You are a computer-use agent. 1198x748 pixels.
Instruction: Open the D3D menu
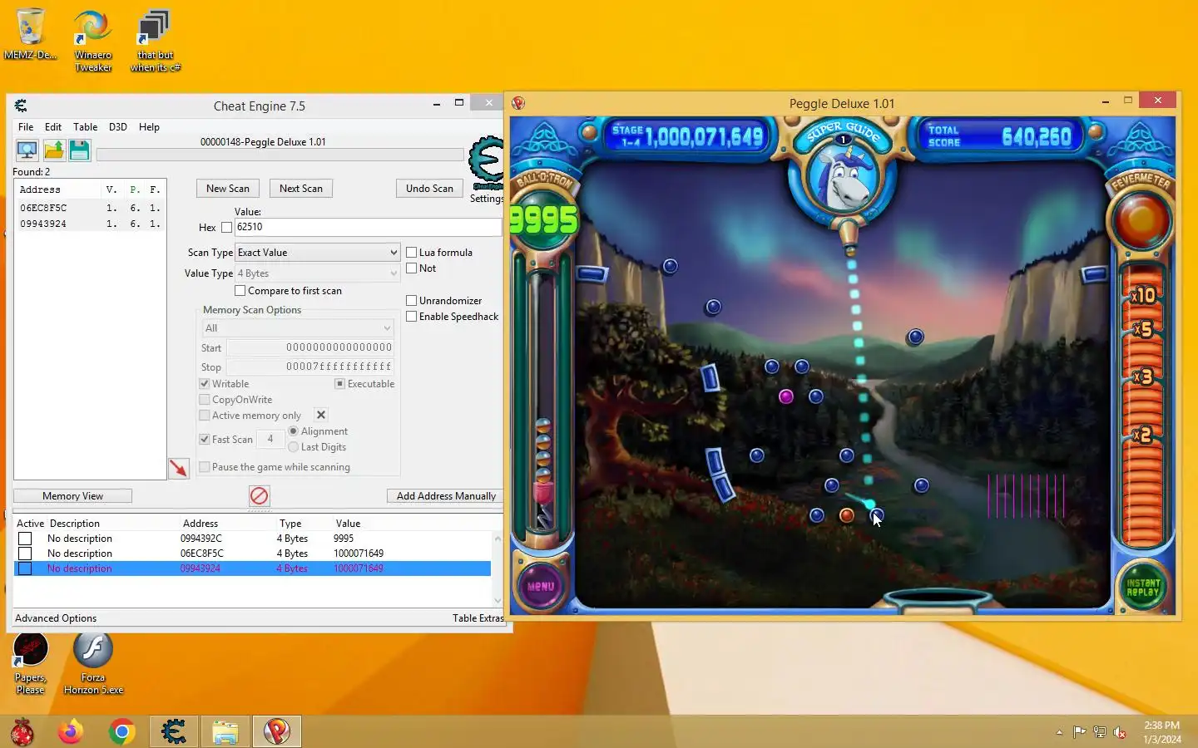pos(118,127)
